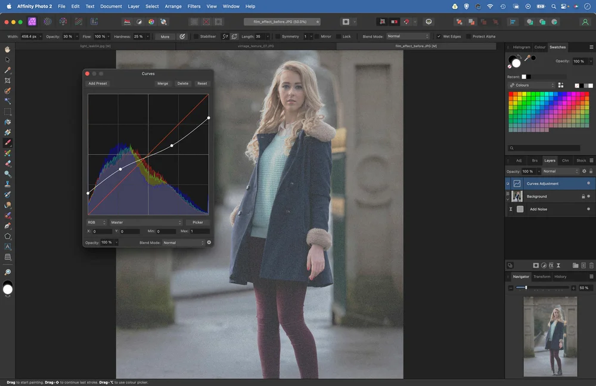Enable the Mirror checkbox
The height and width of the screenshot is (386, 596).
tap(317, 36)
